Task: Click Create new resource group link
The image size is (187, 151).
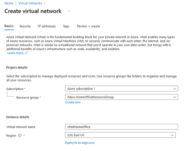Action: pos(73,102)
